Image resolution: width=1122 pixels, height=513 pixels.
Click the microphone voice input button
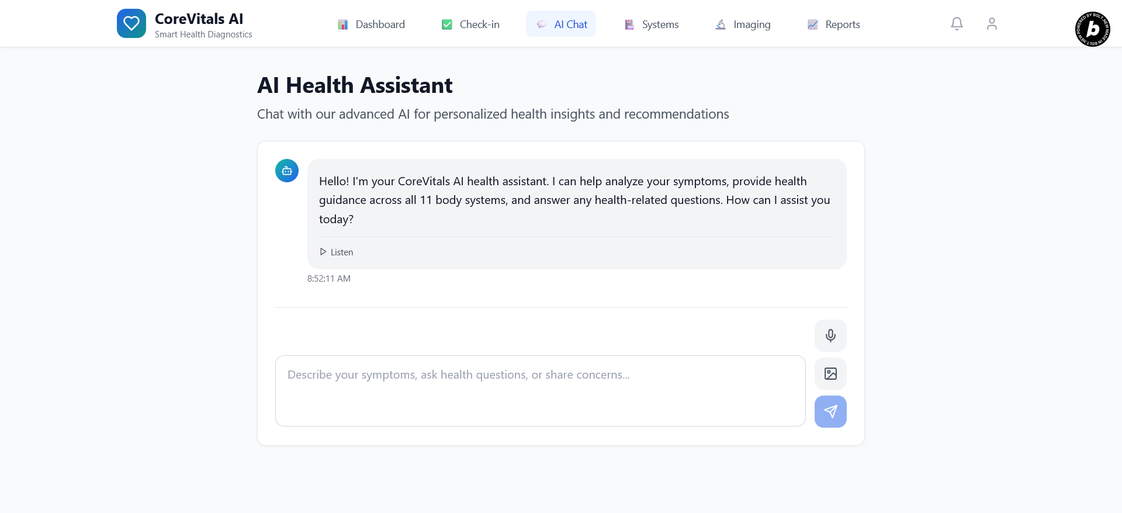pos(830,335)
